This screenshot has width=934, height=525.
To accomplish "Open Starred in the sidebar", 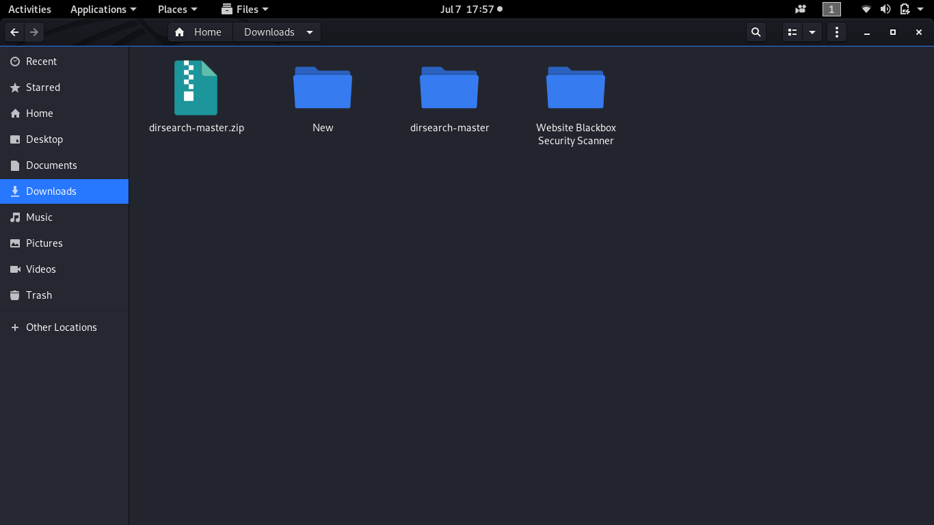I will 64,87.
